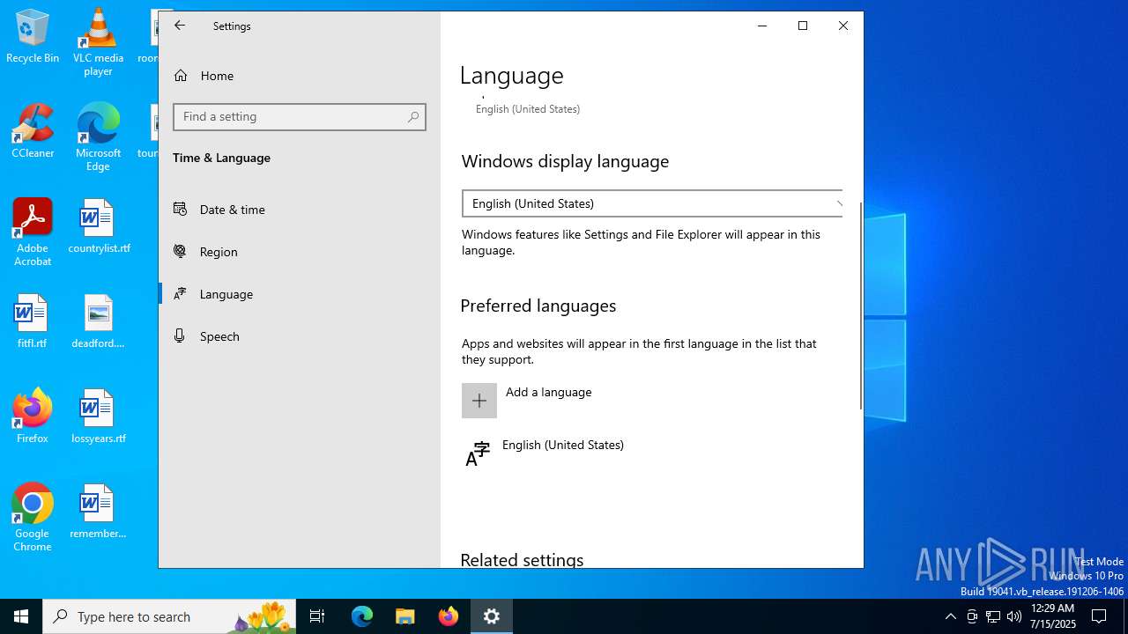
Task: Open Microsoft Edge desktop shortcut
Action: click(x=98, y=137)
